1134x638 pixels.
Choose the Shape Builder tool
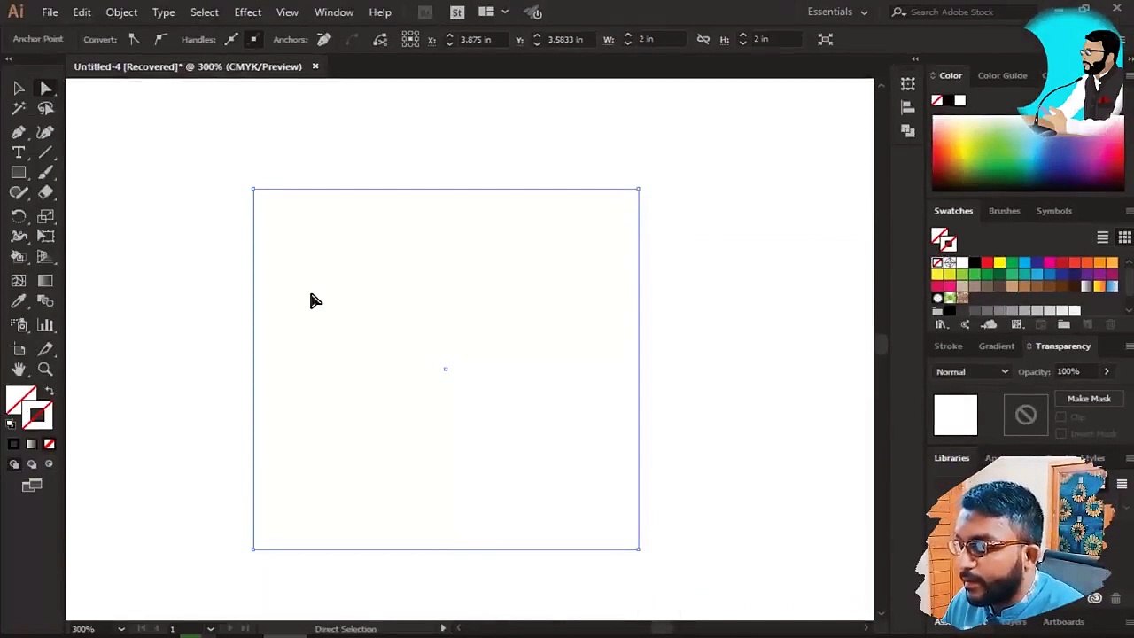(x=19, y=257)
